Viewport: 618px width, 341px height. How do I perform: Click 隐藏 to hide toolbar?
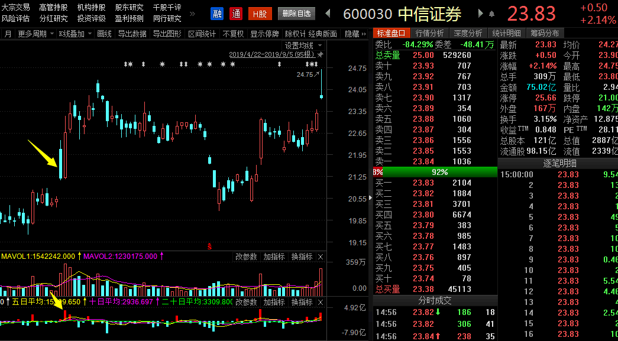tap(352, 34)
